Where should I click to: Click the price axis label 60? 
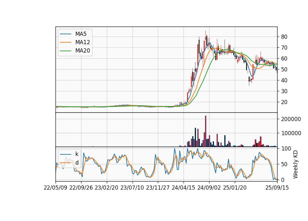(x=284, y=58)
